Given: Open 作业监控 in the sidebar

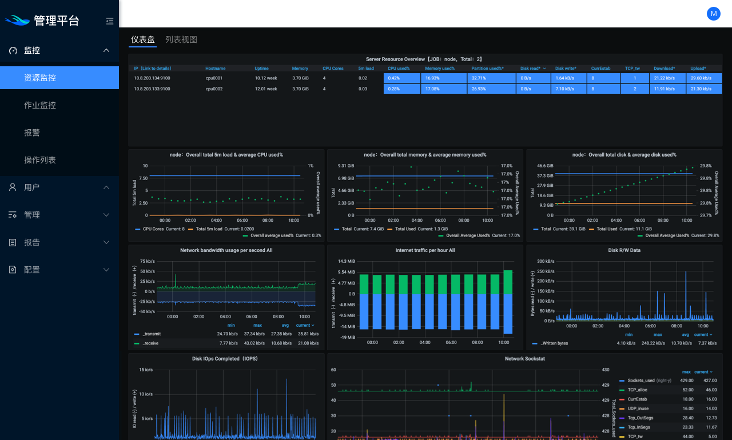Looking at the screenshot, I should (40, 105).
